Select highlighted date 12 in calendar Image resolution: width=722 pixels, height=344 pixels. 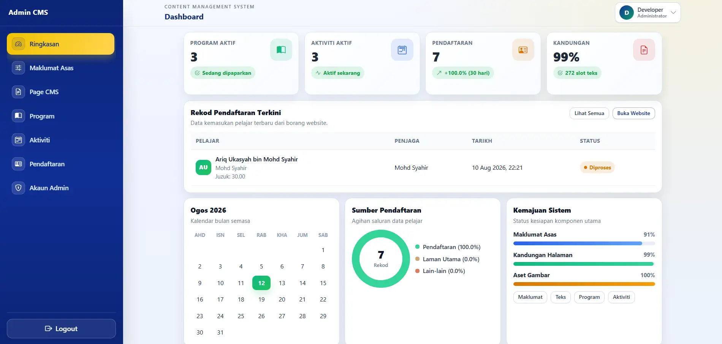pos(261,283)
